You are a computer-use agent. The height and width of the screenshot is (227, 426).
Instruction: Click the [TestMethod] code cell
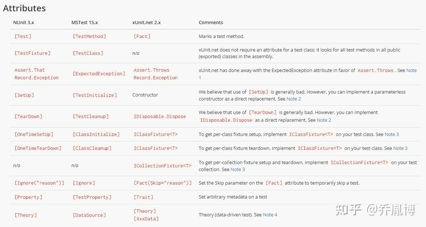89,36
